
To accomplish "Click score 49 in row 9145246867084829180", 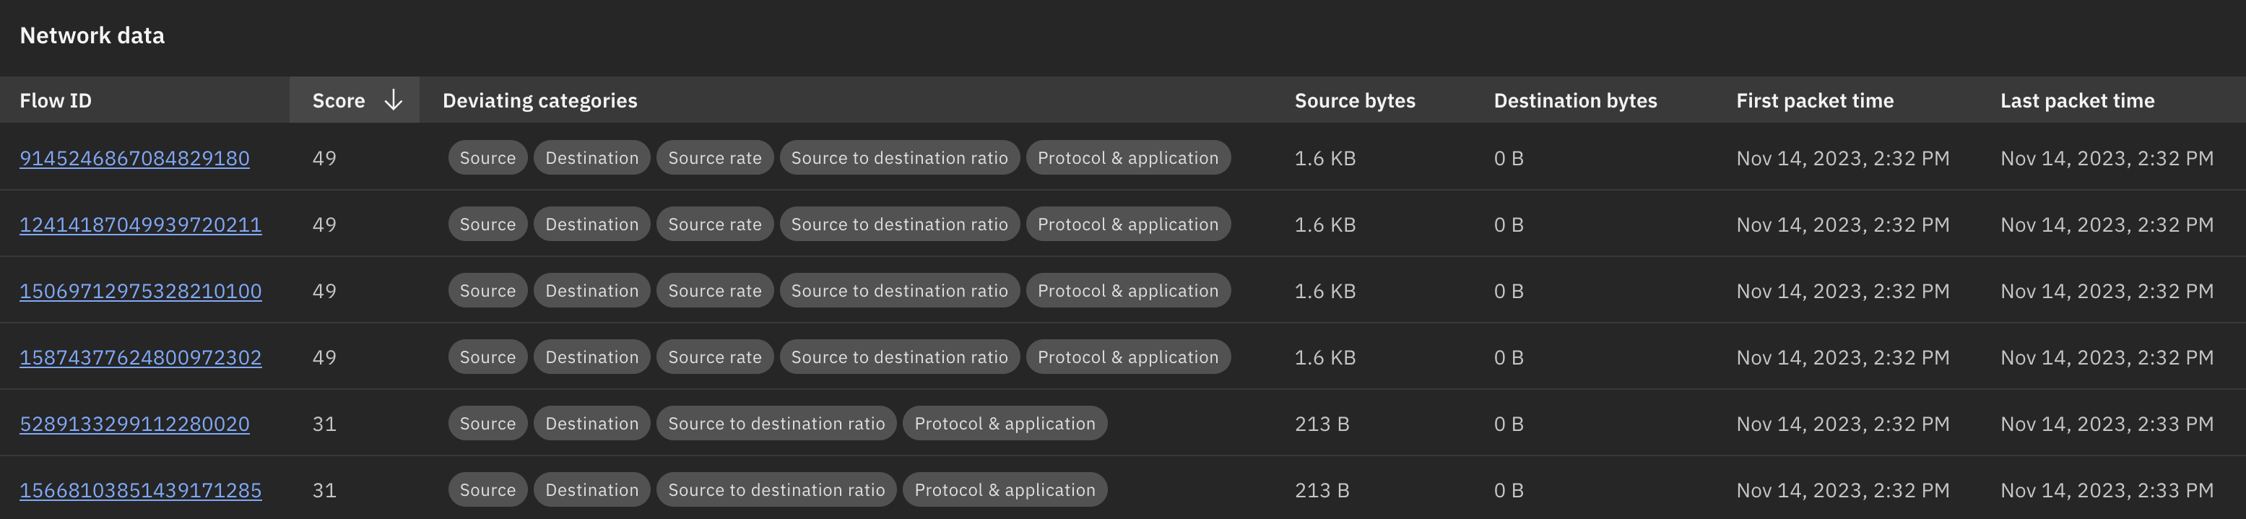I will (324, 159).
